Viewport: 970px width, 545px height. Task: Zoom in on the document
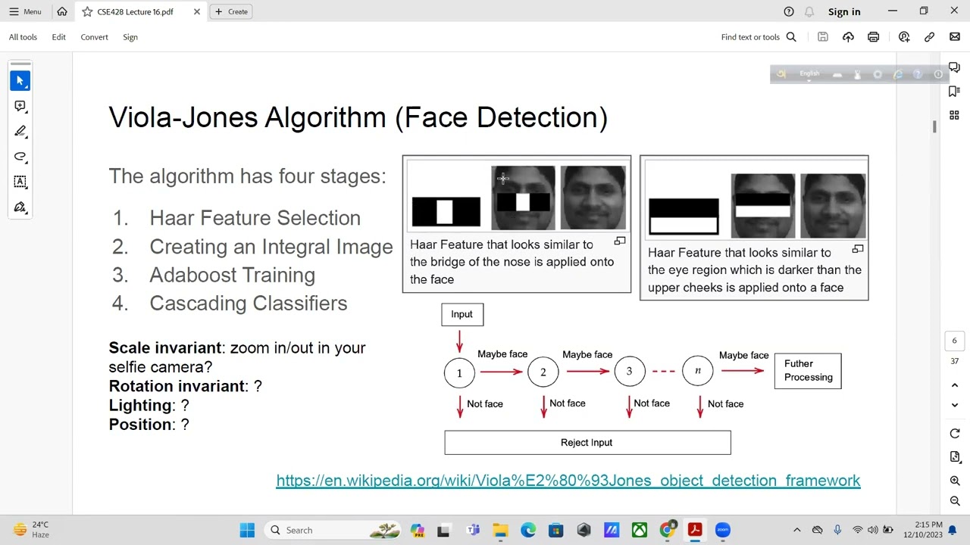(955, 481)
